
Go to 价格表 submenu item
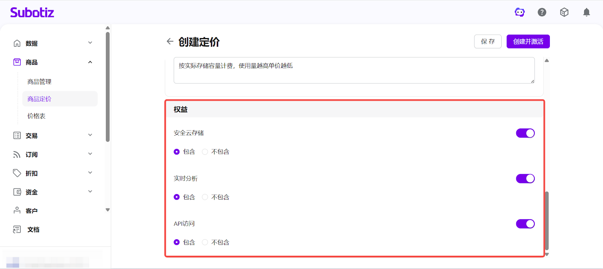pos(37,116)
